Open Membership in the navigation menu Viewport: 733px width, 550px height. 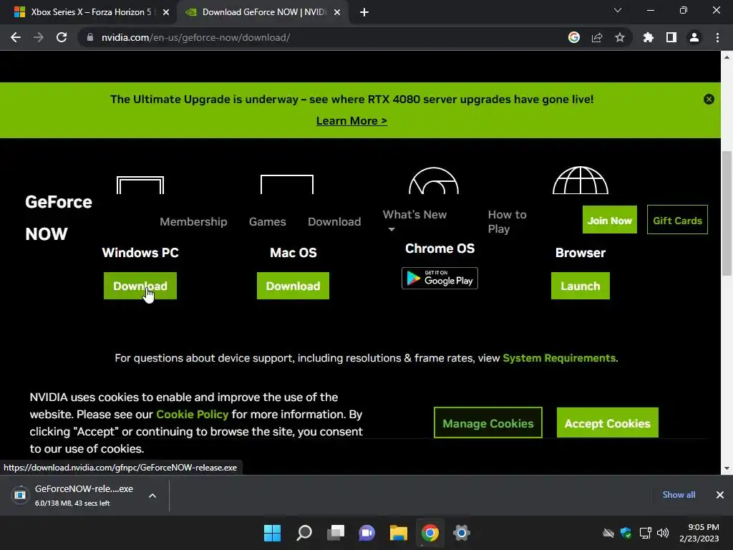point(193,222)
